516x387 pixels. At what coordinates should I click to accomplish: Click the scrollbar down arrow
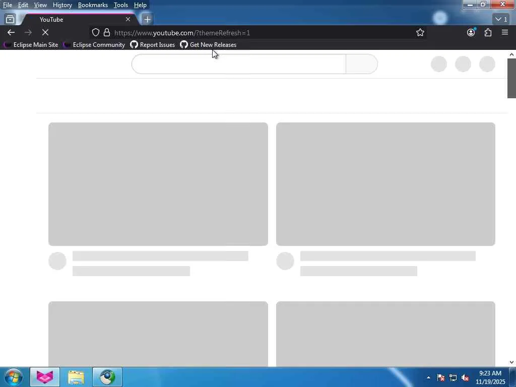[x=511, y=362]
